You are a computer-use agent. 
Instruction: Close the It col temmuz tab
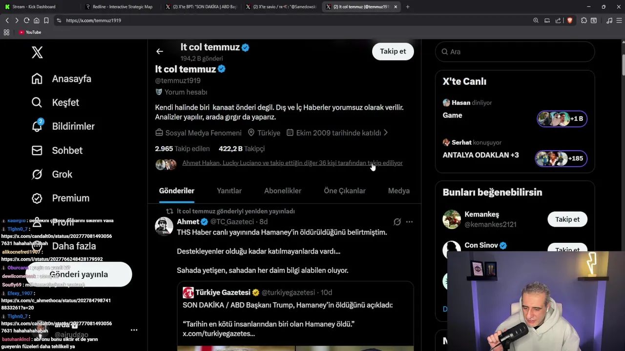(396, 7)
